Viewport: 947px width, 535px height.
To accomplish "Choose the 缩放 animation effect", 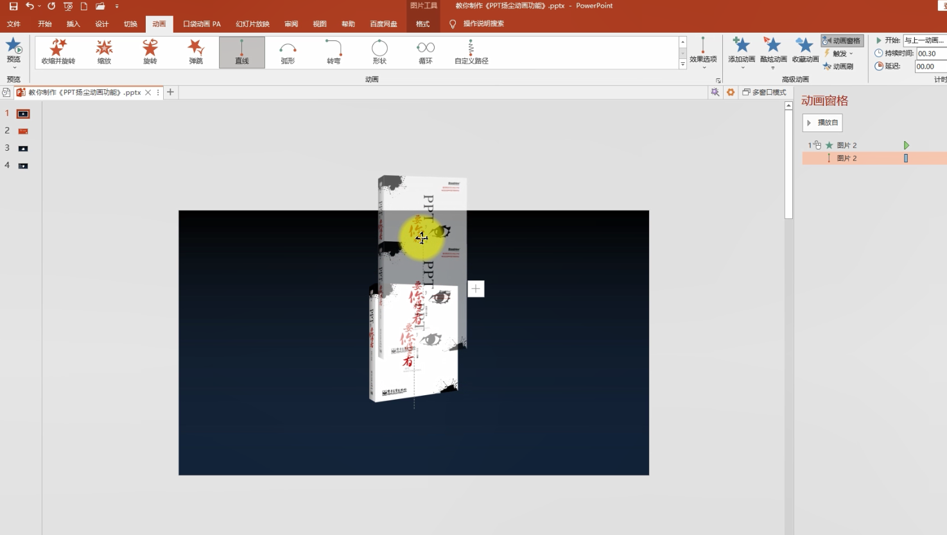I will pyautogui.click(x=104, y=52).
